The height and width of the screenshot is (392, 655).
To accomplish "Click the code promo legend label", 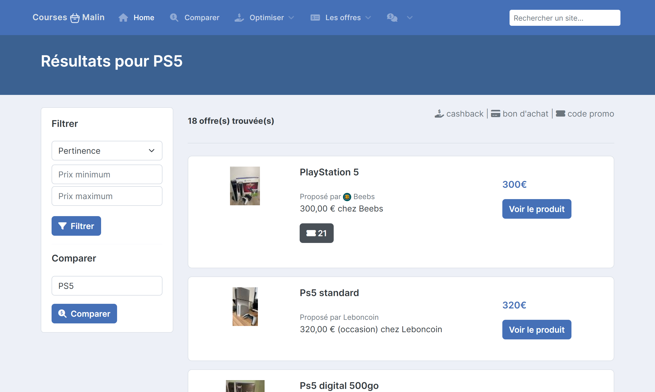I will [x=591, y=113].
